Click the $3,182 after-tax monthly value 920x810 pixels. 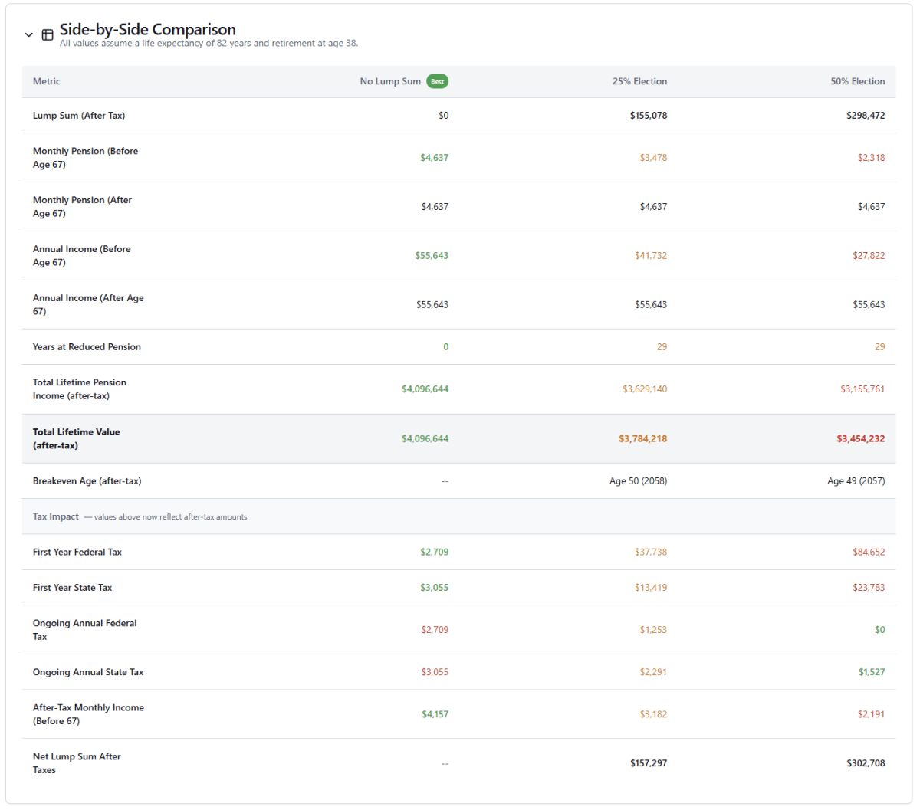pos(653,714)
